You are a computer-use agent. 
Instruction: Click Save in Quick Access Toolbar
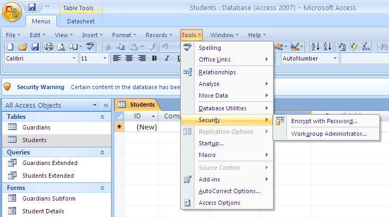32,7
